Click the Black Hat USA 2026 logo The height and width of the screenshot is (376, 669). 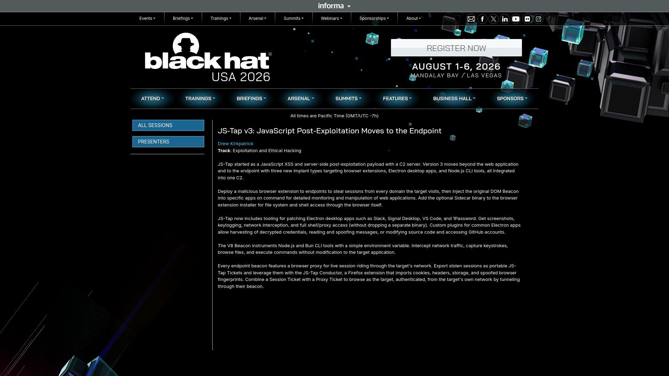coord(208,57)
